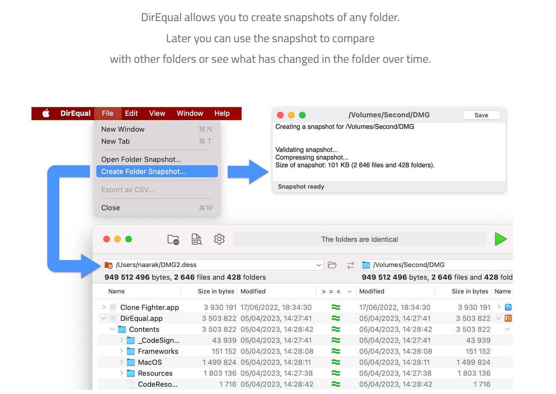
Task: Open the Apple menu
Action: click(x=46, y=113)
